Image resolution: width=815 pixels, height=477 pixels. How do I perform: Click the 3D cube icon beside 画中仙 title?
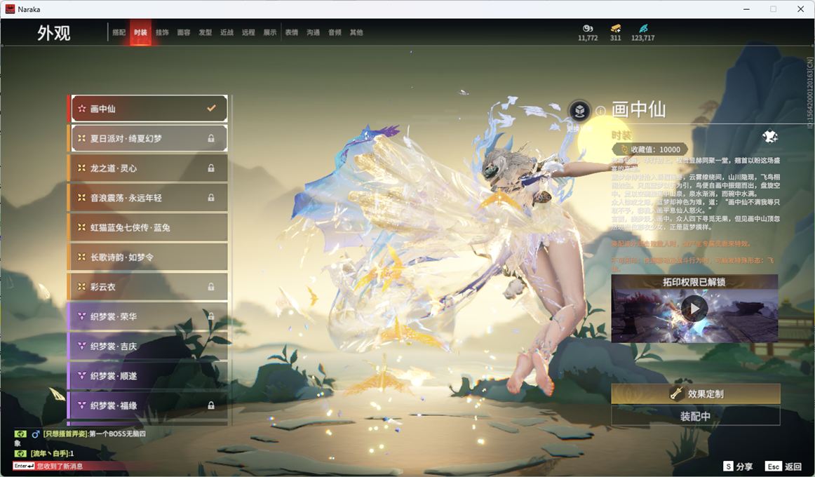pos(579,111)
